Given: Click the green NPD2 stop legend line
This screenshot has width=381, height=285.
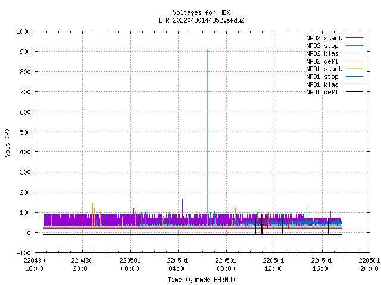Looking at the screenshot, I should pos(354,46).
